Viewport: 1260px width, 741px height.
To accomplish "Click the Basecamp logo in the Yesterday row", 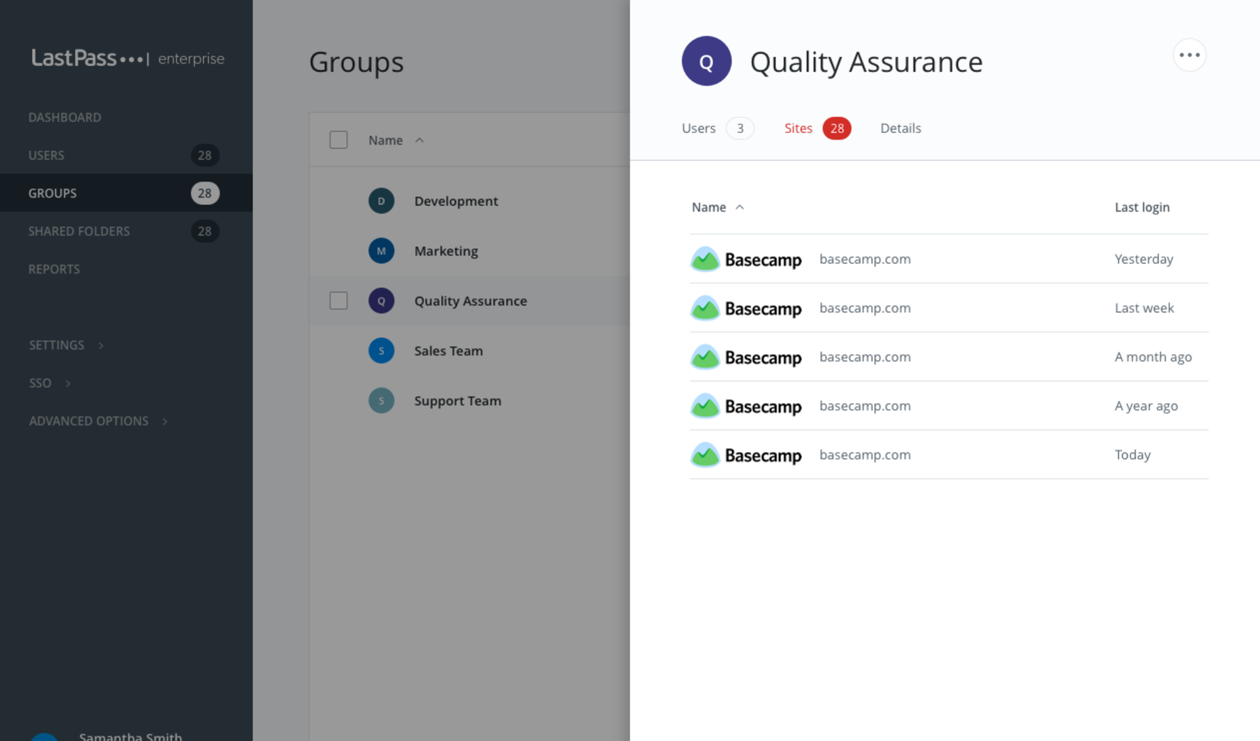I will [x=746, y=259].
